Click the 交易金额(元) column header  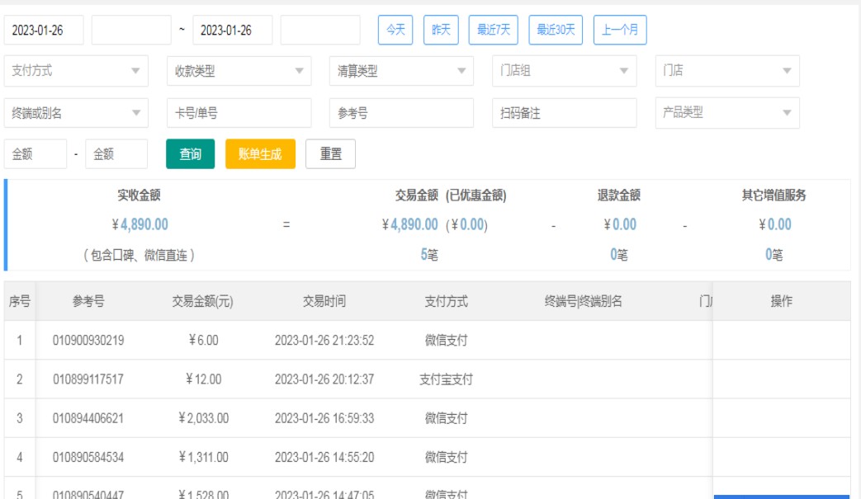tap(203, 302)
